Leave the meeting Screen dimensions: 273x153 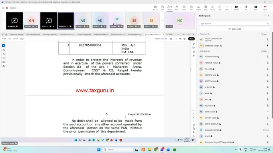[x=265, y=8]
